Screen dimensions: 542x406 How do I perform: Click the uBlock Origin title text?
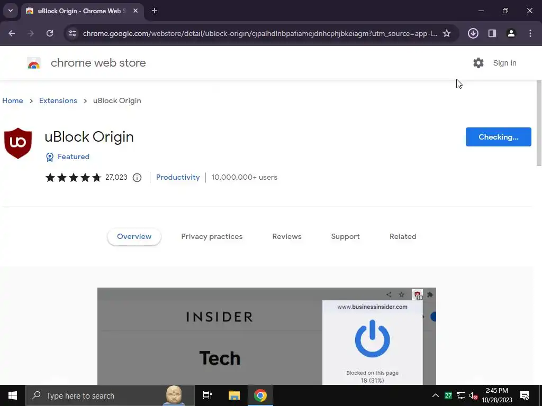[x=89, y=137]
